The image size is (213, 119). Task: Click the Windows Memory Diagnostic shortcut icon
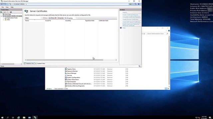[66, 86]
